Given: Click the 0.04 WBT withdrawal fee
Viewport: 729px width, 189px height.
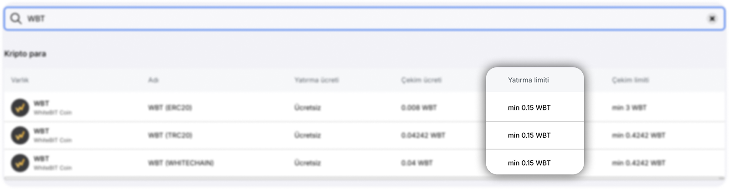Looking at the screenshot, I should 417,163.
